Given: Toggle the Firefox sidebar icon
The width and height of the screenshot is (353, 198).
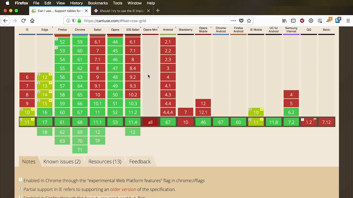Looking at the screenshot, I should click(x=293, y=21).
